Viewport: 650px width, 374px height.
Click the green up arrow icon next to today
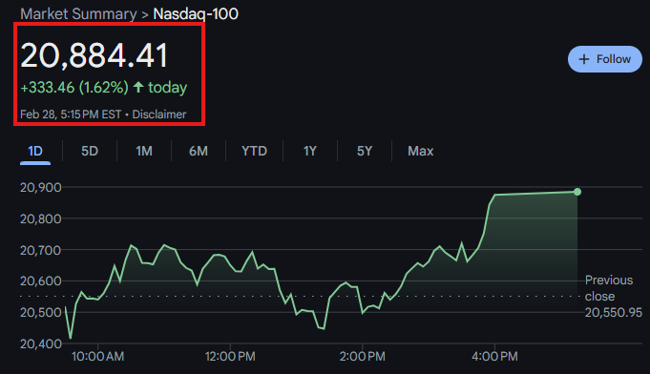[138, 88]
